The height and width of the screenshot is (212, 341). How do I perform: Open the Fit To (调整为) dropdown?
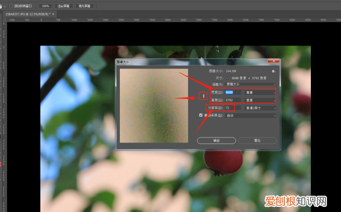[x=250, y=84]
